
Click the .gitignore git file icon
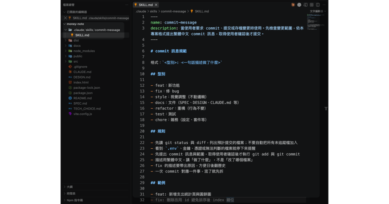[70, 67]
